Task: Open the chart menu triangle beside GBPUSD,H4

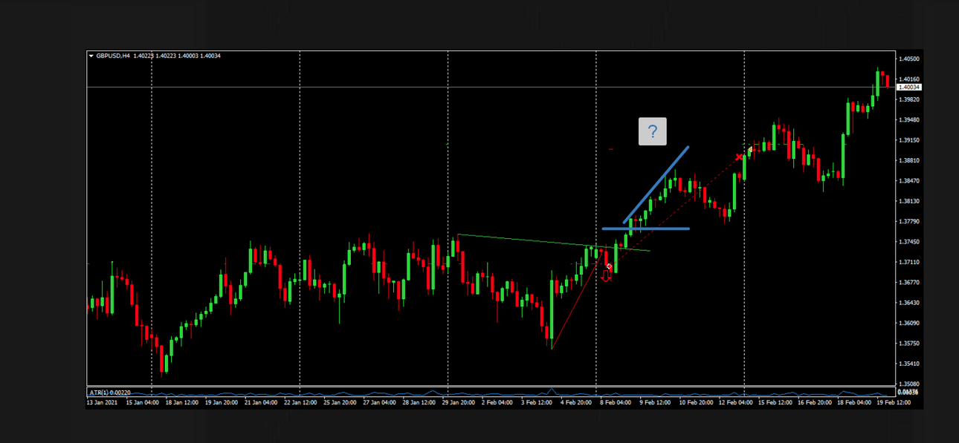Action: [x=91, y=56]
